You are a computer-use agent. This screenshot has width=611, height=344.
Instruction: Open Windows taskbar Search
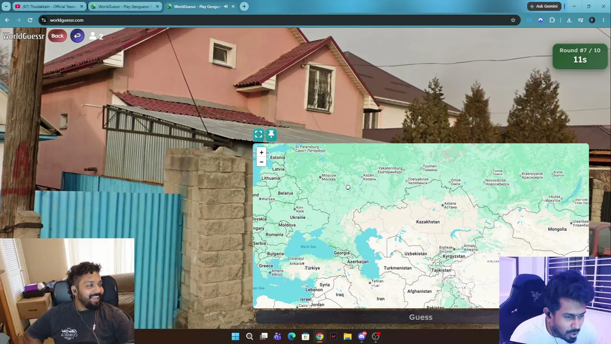[249, 336]
